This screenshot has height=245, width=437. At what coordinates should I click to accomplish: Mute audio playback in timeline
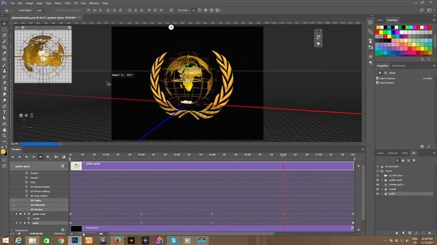(41, 157)
